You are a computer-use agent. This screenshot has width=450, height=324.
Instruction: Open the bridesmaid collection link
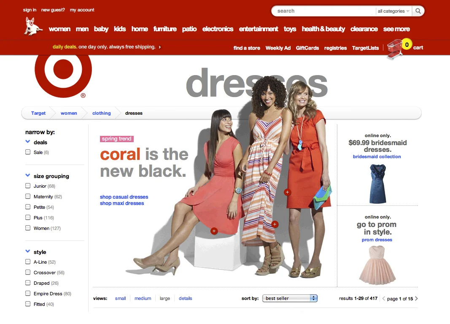pyautogui.click(x=377, y=157)
